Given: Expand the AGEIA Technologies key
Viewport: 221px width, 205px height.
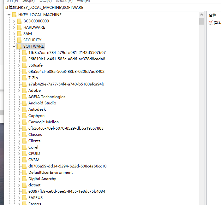Looking at the screenshot, I should [19, 97].
